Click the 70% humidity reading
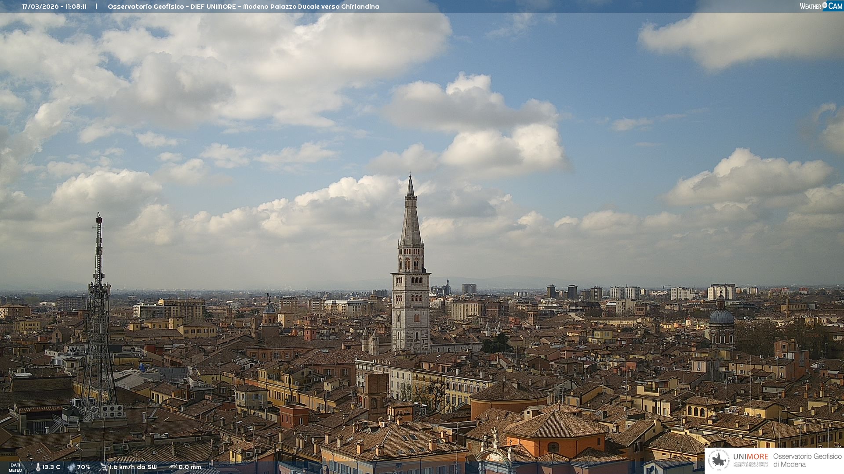This screenshot has height=474, width=844. (x=84, y=467)
